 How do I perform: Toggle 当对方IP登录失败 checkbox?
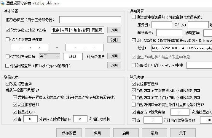point(134,112)
